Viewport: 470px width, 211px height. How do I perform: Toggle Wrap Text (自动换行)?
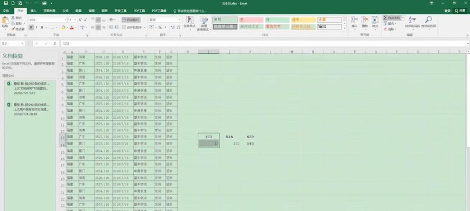pos(131,20)
